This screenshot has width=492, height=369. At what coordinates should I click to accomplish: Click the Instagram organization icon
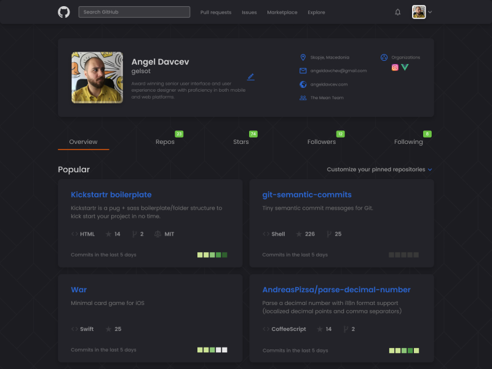click(x=395, y=67)
